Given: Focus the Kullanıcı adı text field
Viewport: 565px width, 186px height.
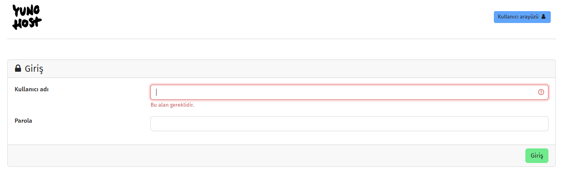Looking at the screenshot, I should click(349, 92).
